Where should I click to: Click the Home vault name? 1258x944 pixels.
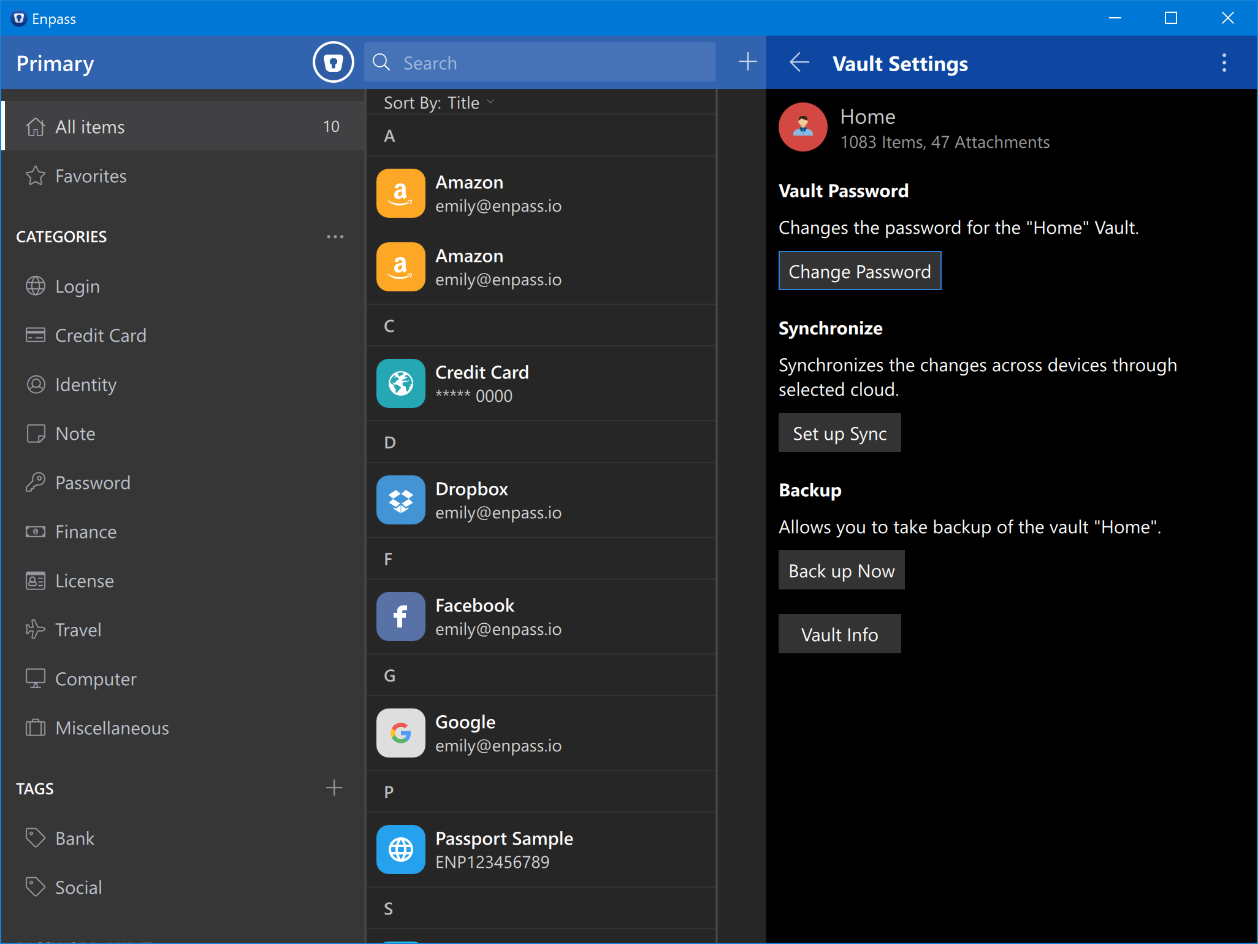(x=867, y=117)
